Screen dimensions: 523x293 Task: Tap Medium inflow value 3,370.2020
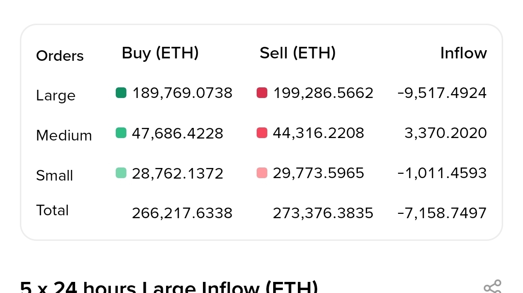[x=446, y=133]
